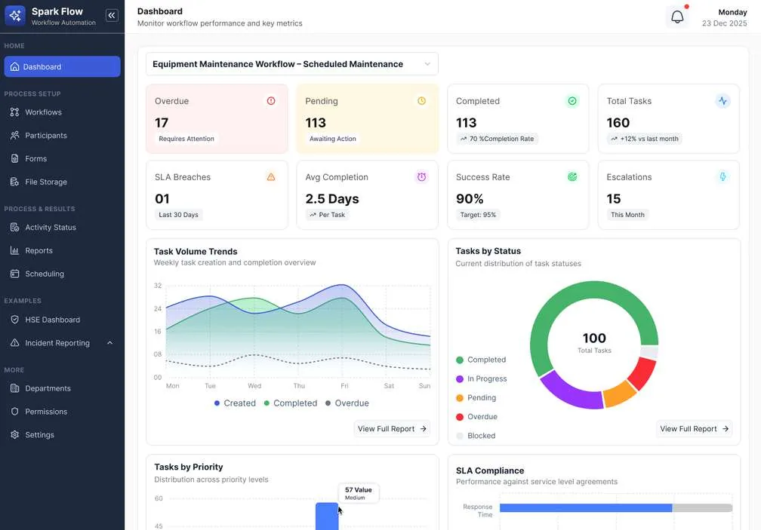Image resolution: width=761 pixels, height=530 pixels.
Task: Click the blue Medium priority bar
Action: coord(327,516)
